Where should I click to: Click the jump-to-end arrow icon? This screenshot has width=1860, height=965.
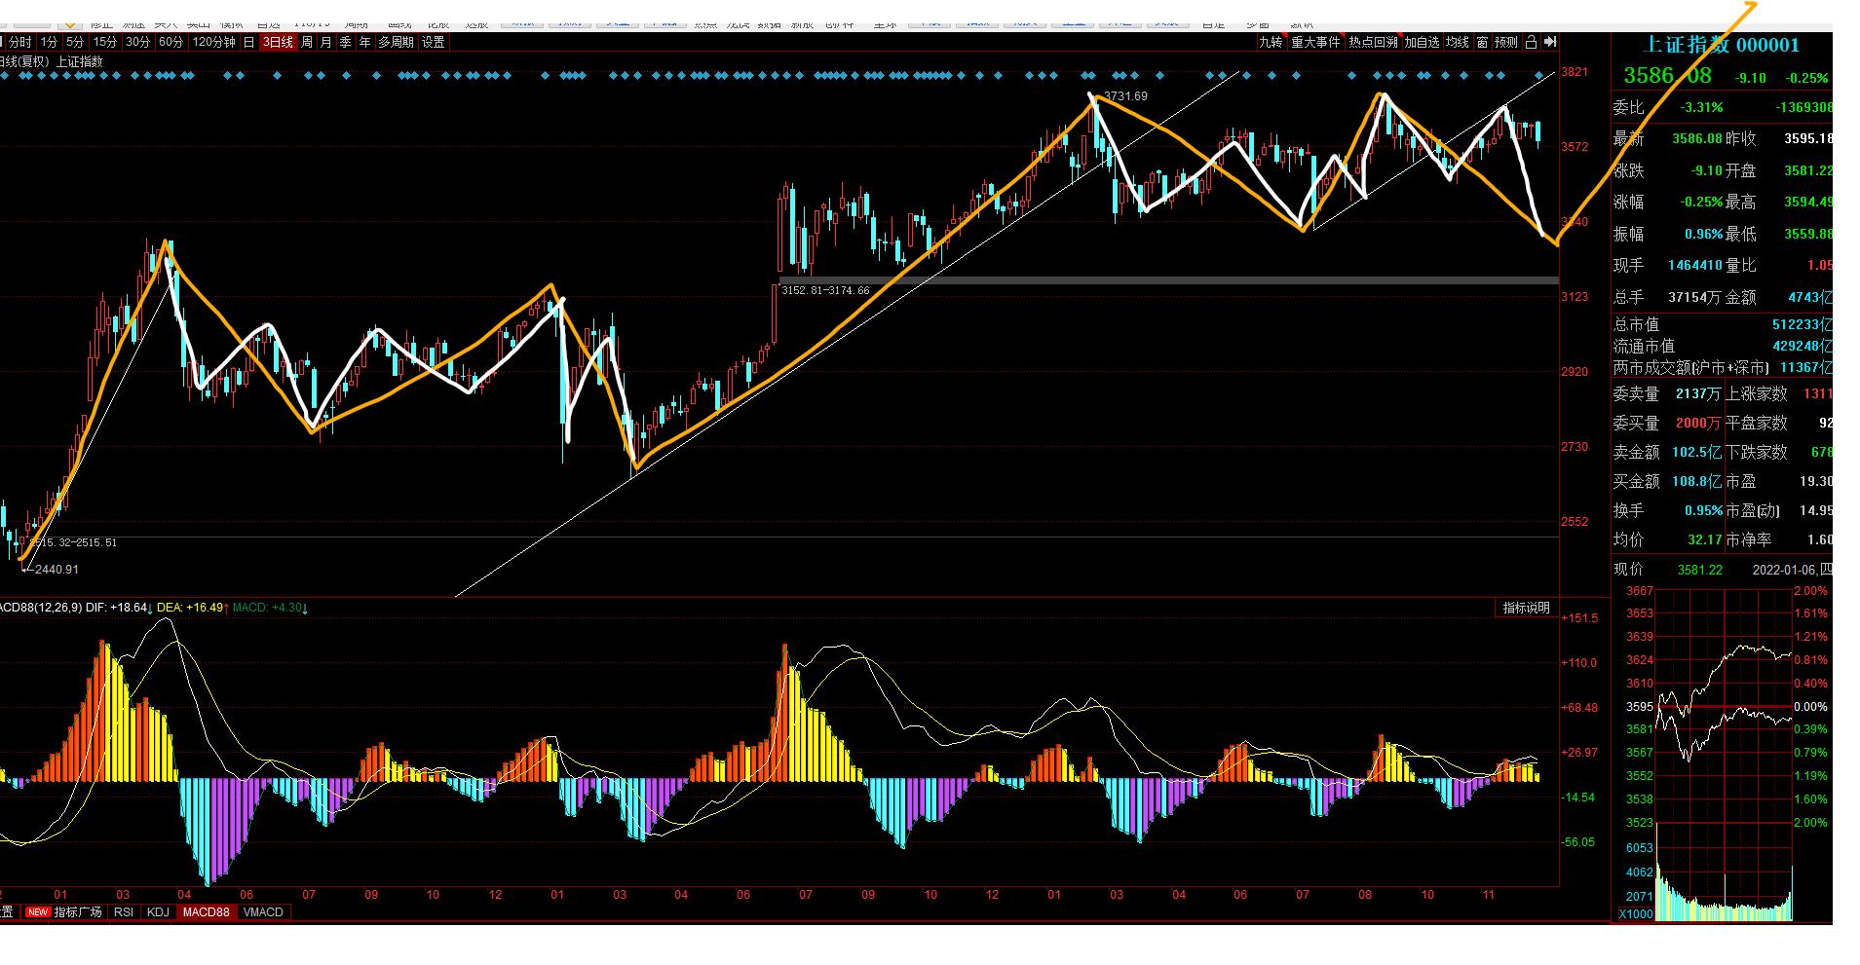tap(1550, 42)
